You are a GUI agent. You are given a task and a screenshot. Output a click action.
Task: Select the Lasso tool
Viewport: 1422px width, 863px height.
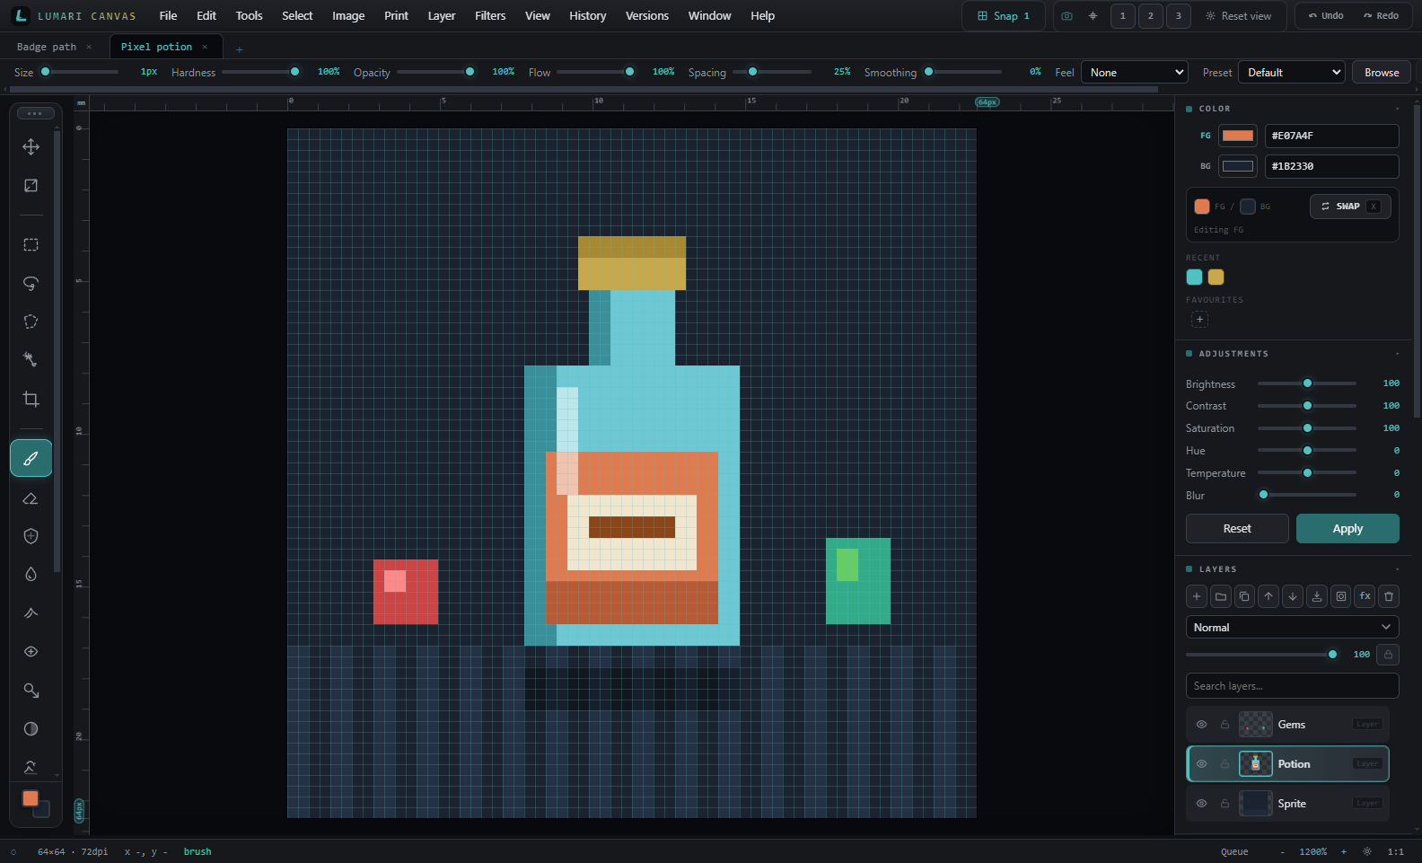click(x=31, y=283)
